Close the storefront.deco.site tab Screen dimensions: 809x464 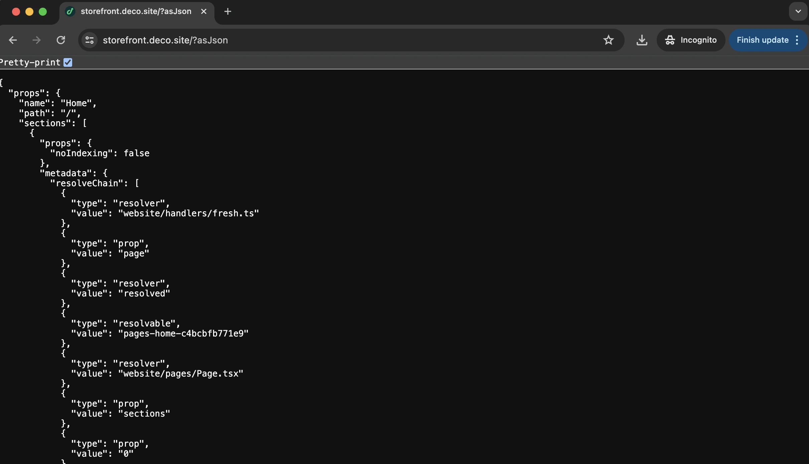[204, 11]
